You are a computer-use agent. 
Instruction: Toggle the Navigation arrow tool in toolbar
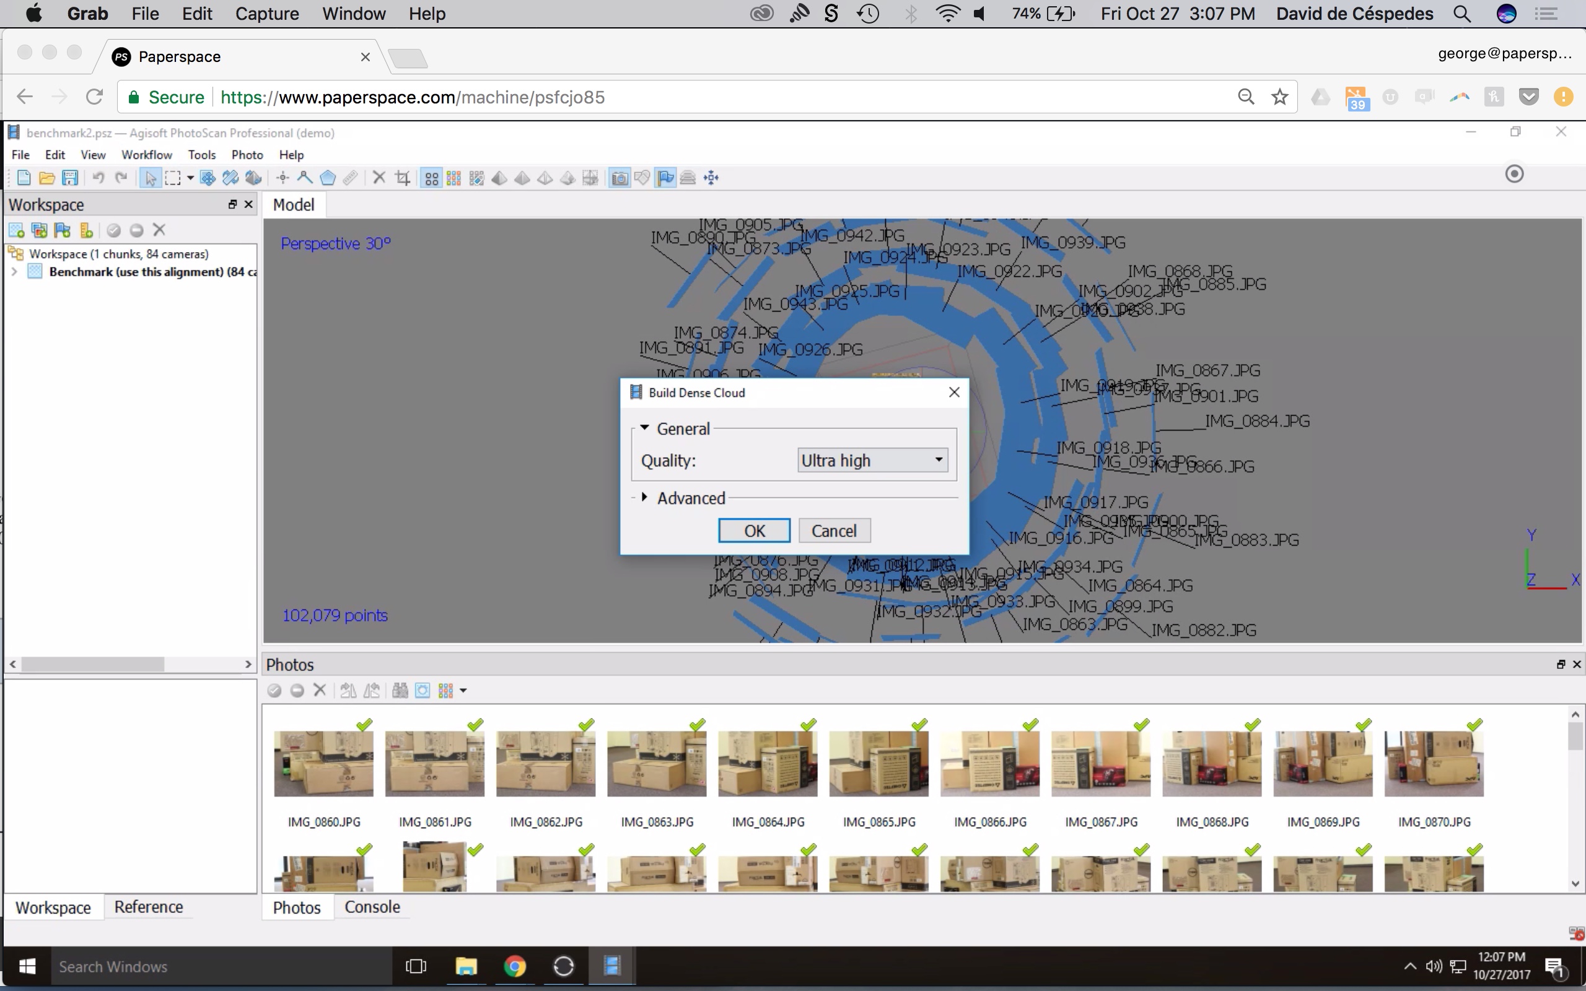[151, 178]
